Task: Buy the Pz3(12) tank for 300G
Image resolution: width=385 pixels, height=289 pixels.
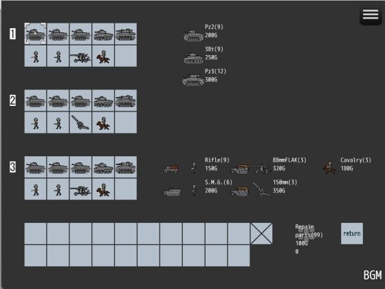Action: pos(193,80)
